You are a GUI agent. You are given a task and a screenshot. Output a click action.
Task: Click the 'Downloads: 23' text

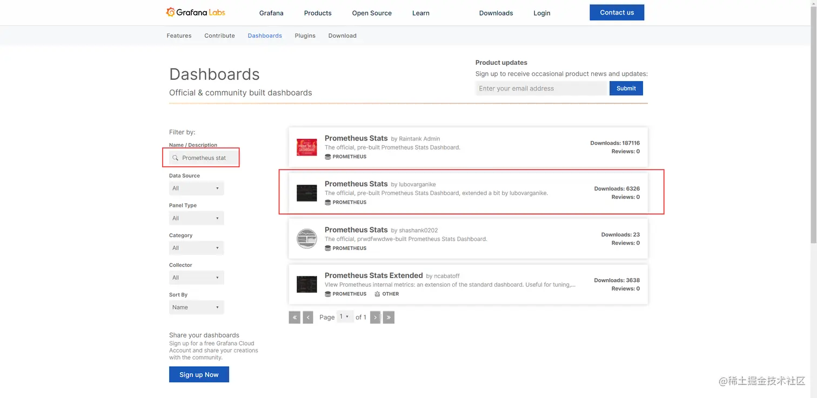(x=620, y=234)
